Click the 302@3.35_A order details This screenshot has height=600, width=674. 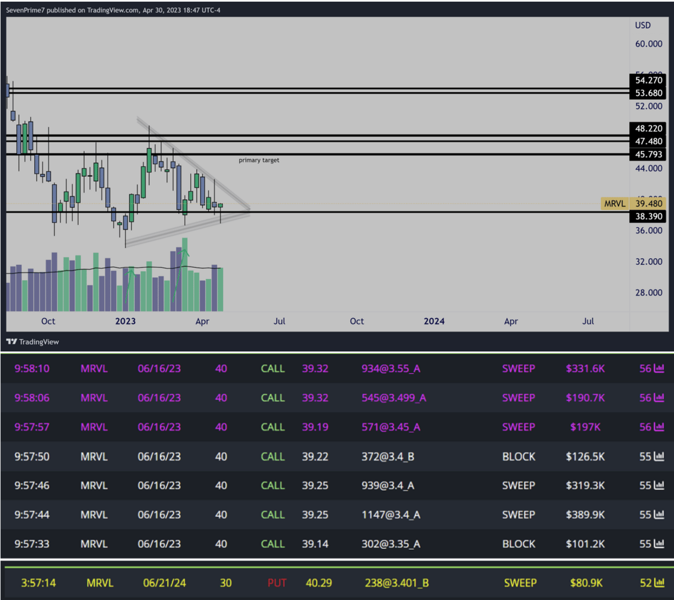click(391, 544)
